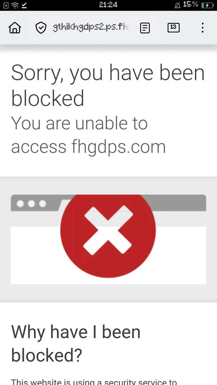
Task: Tap the muted notification bell icon
Action: [177, 5]
